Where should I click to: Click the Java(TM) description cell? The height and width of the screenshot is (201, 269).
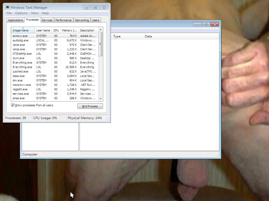point(88,71)
